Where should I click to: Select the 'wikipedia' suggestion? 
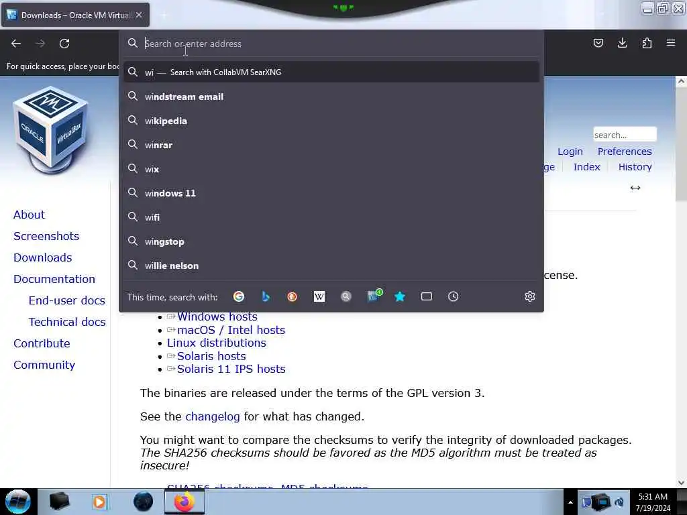click(x=331, y=121)
